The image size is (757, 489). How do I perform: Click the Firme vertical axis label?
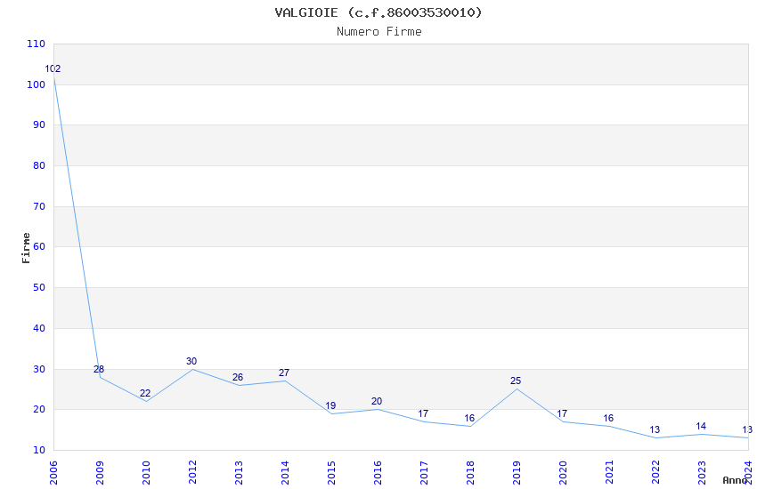point(26,248)
